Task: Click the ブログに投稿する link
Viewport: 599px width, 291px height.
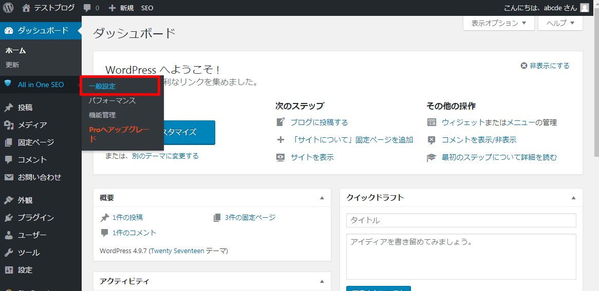Action: 319,122
